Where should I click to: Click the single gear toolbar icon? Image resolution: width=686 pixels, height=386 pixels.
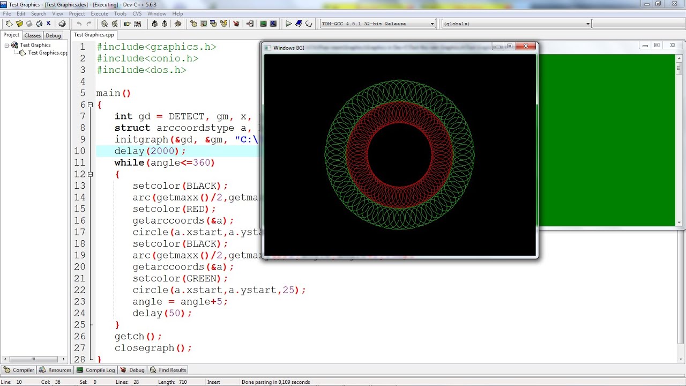(x=193, y=24)
